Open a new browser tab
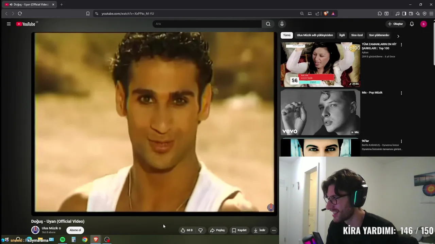435x244 pixels. coord(62,4)
